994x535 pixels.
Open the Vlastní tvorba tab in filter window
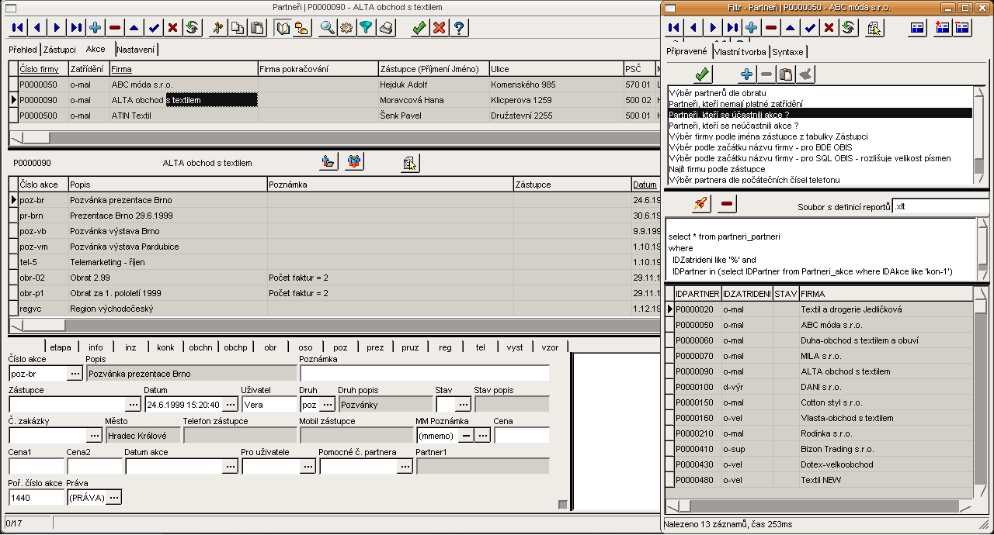pyautogui.click(x=739, y=52)
